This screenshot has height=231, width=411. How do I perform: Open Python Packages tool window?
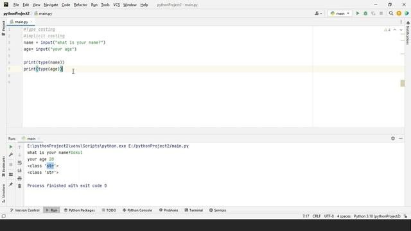click(x=80, y=210)
